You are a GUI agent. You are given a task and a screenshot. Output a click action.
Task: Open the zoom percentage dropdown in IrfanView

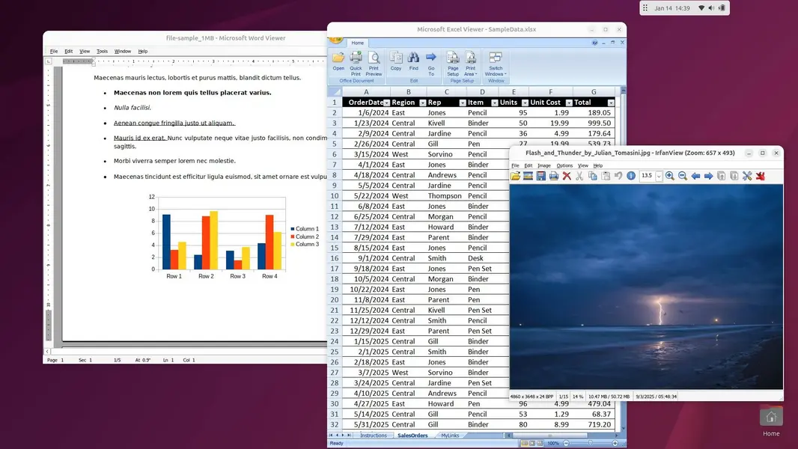pos(660,176)
